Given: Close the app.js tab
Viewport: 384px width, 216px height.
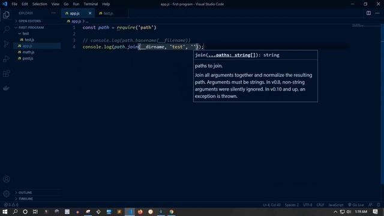Looking at the screenshot, I should 90,13.
